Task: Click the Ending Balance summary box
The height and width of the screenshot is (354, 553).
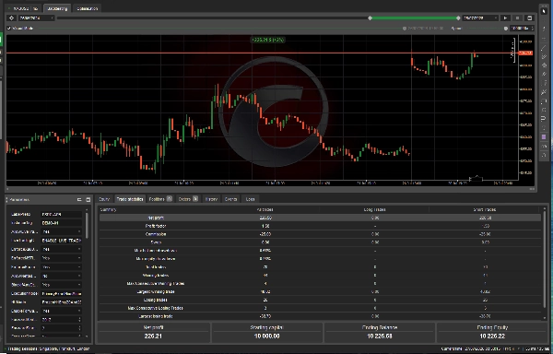Action: 380,332
